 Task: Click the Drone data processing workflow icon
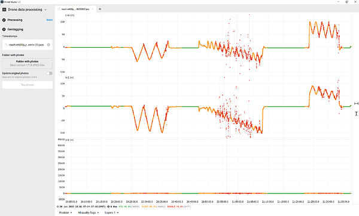point(4,10)
